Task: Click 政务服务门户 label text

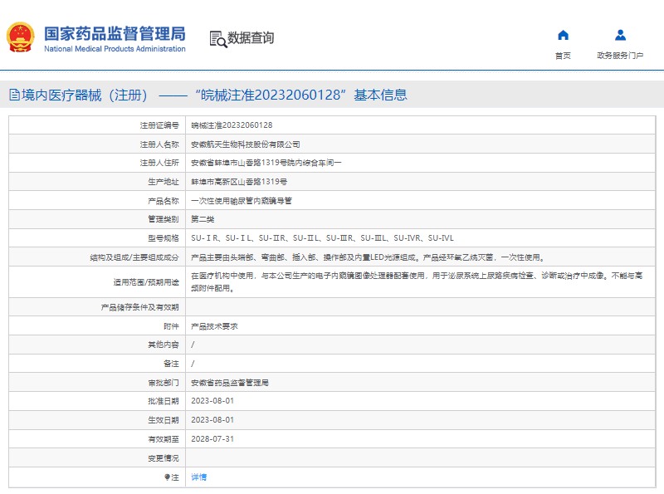Action: (x=620, y=56)
